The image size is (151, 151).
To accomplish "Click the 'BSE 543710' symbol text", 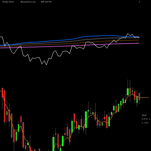I will coord(46,2).
